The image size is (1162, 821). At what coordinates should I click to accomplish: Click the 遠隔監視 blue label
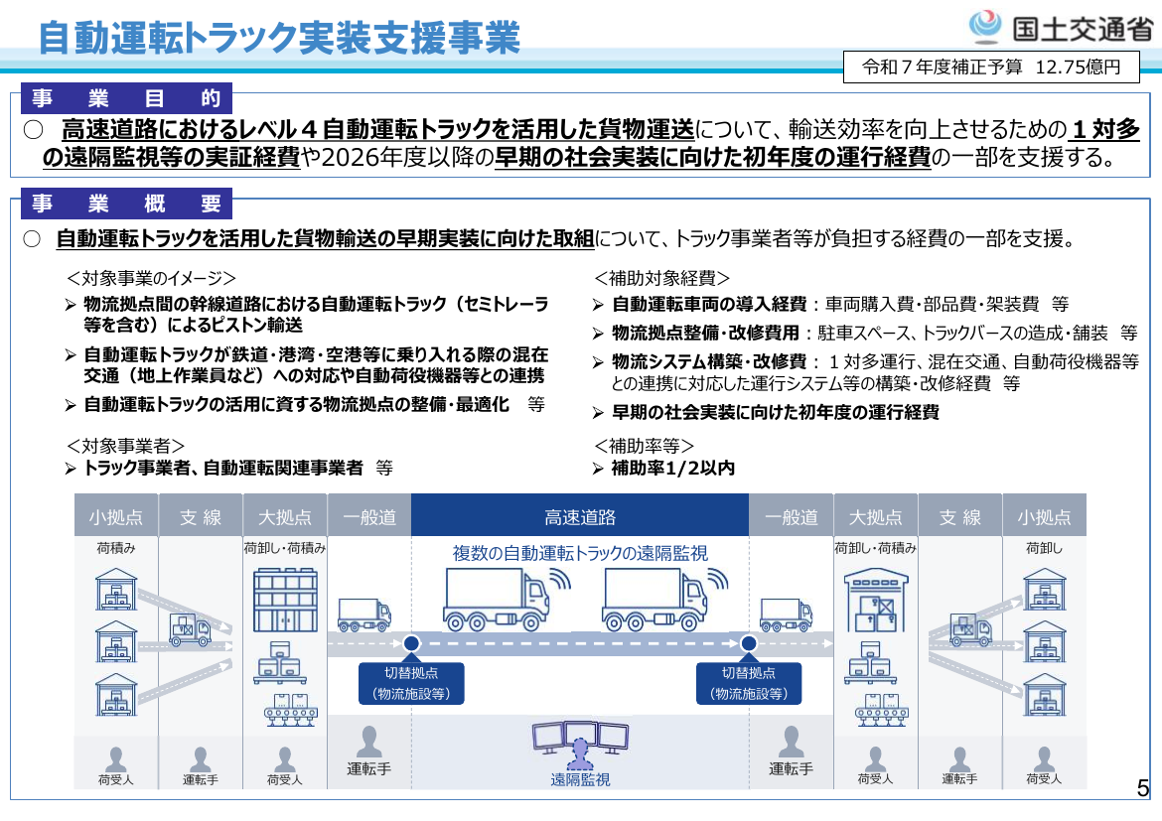point(580,779)
